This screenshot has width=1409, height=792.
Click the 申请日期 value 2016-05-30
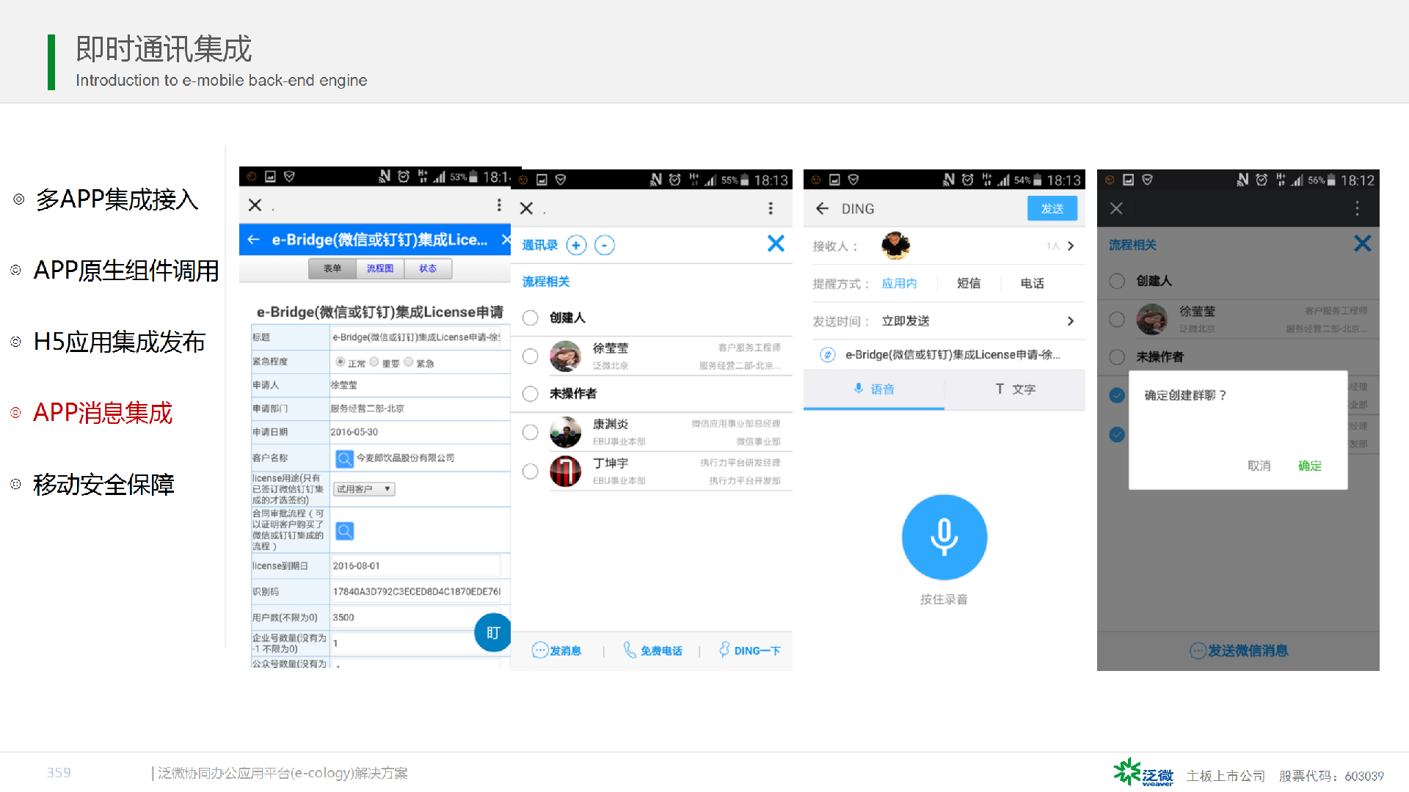point(354,432)
